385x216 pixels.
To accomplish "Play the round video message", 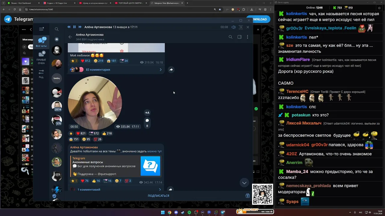I will (x=95, y=103).
